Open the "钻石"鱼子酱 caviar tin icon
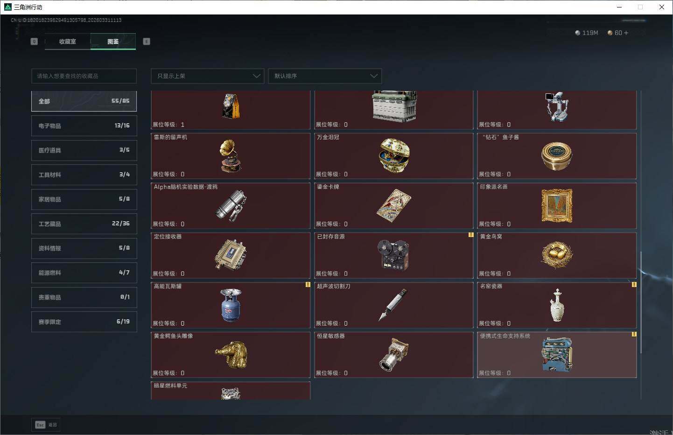Image resolution: width=673 pixels, height=435 pixels. 557,156
